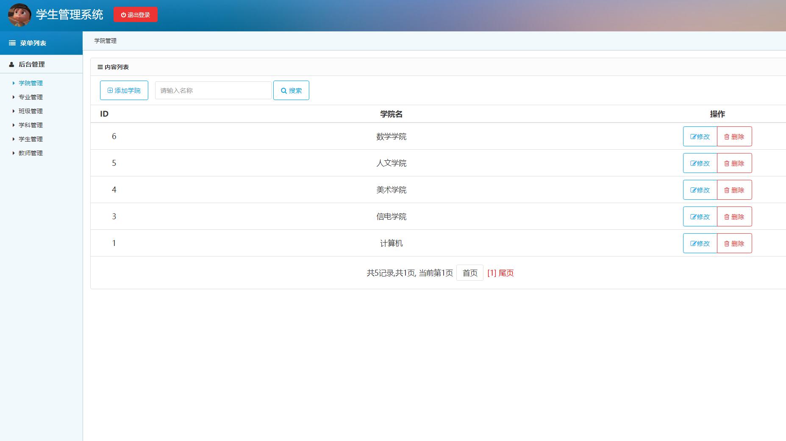Image resolution: width=786 pixels, height=441 pixels.
Task: Focus the 请输入名称 search field
Action: click(x=213, y=90)
